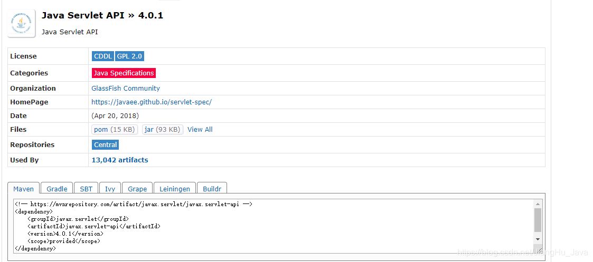Screen dimensions: 593x262
Task: Click the HomePage row label
Action: pyautogui.click(x=29, y=102)
